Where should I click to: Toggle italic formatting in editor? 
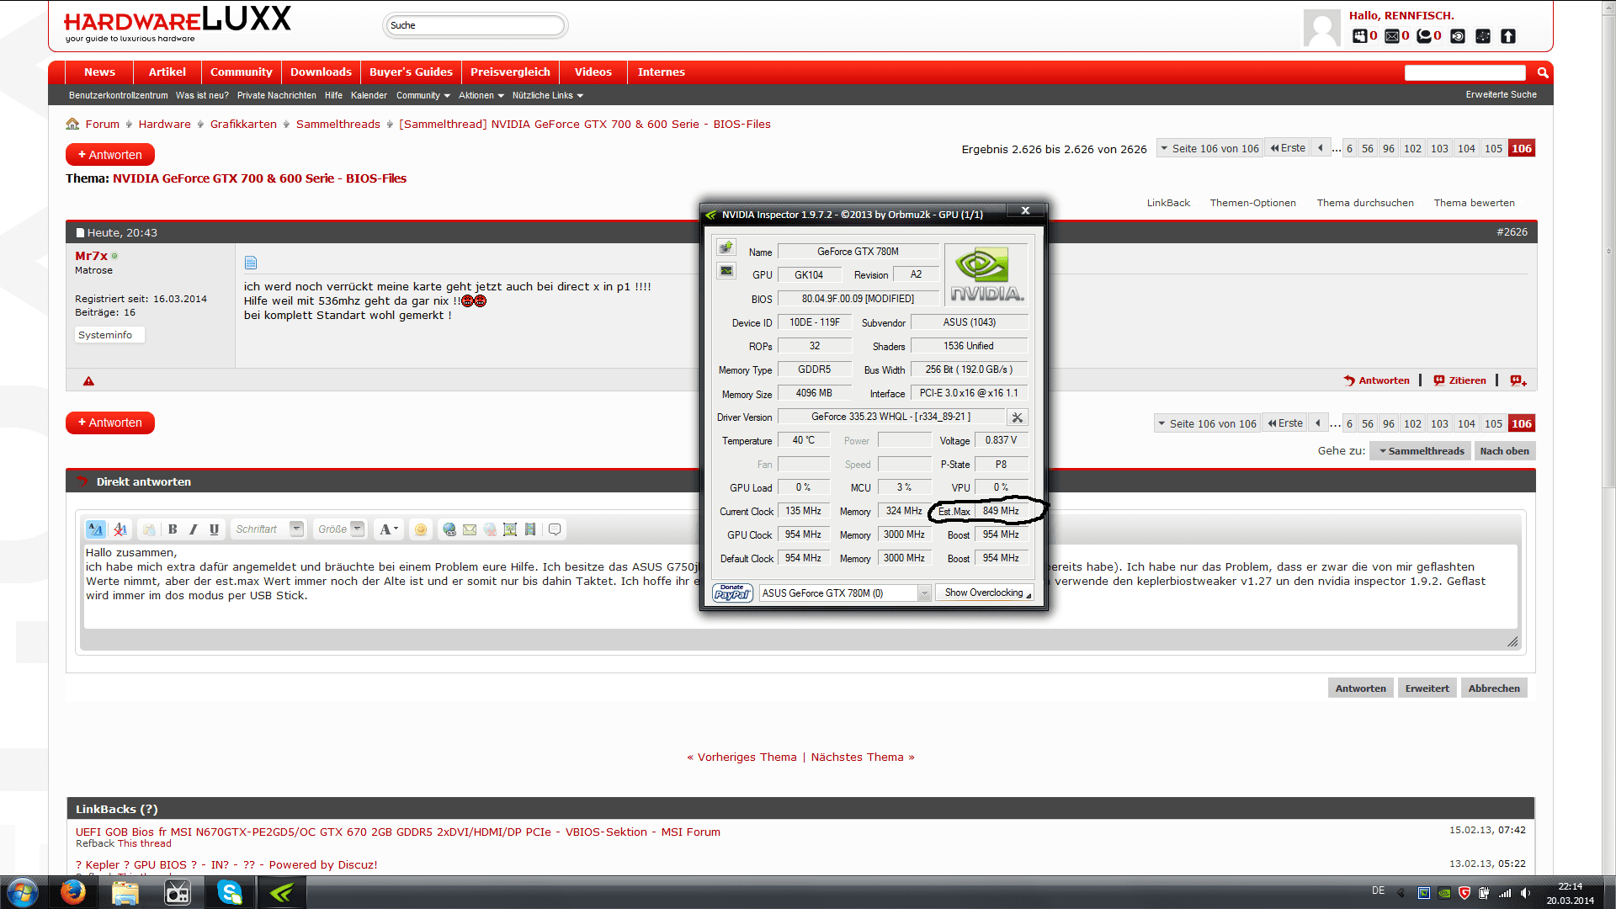194,529
